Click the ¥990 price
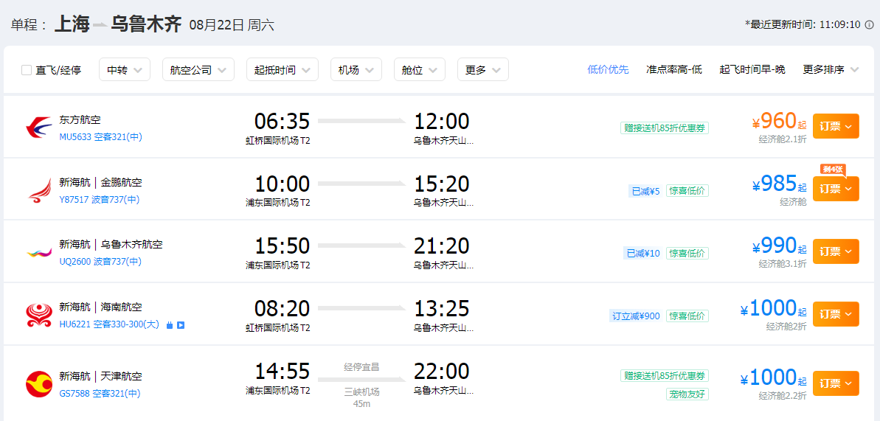This screenshot has height=421, width=880. 778,246
